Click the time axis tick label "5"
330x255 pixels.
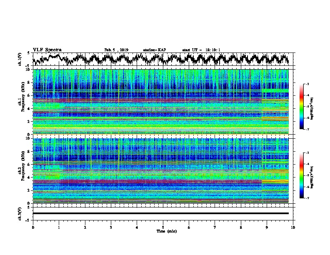pos(163,227)
